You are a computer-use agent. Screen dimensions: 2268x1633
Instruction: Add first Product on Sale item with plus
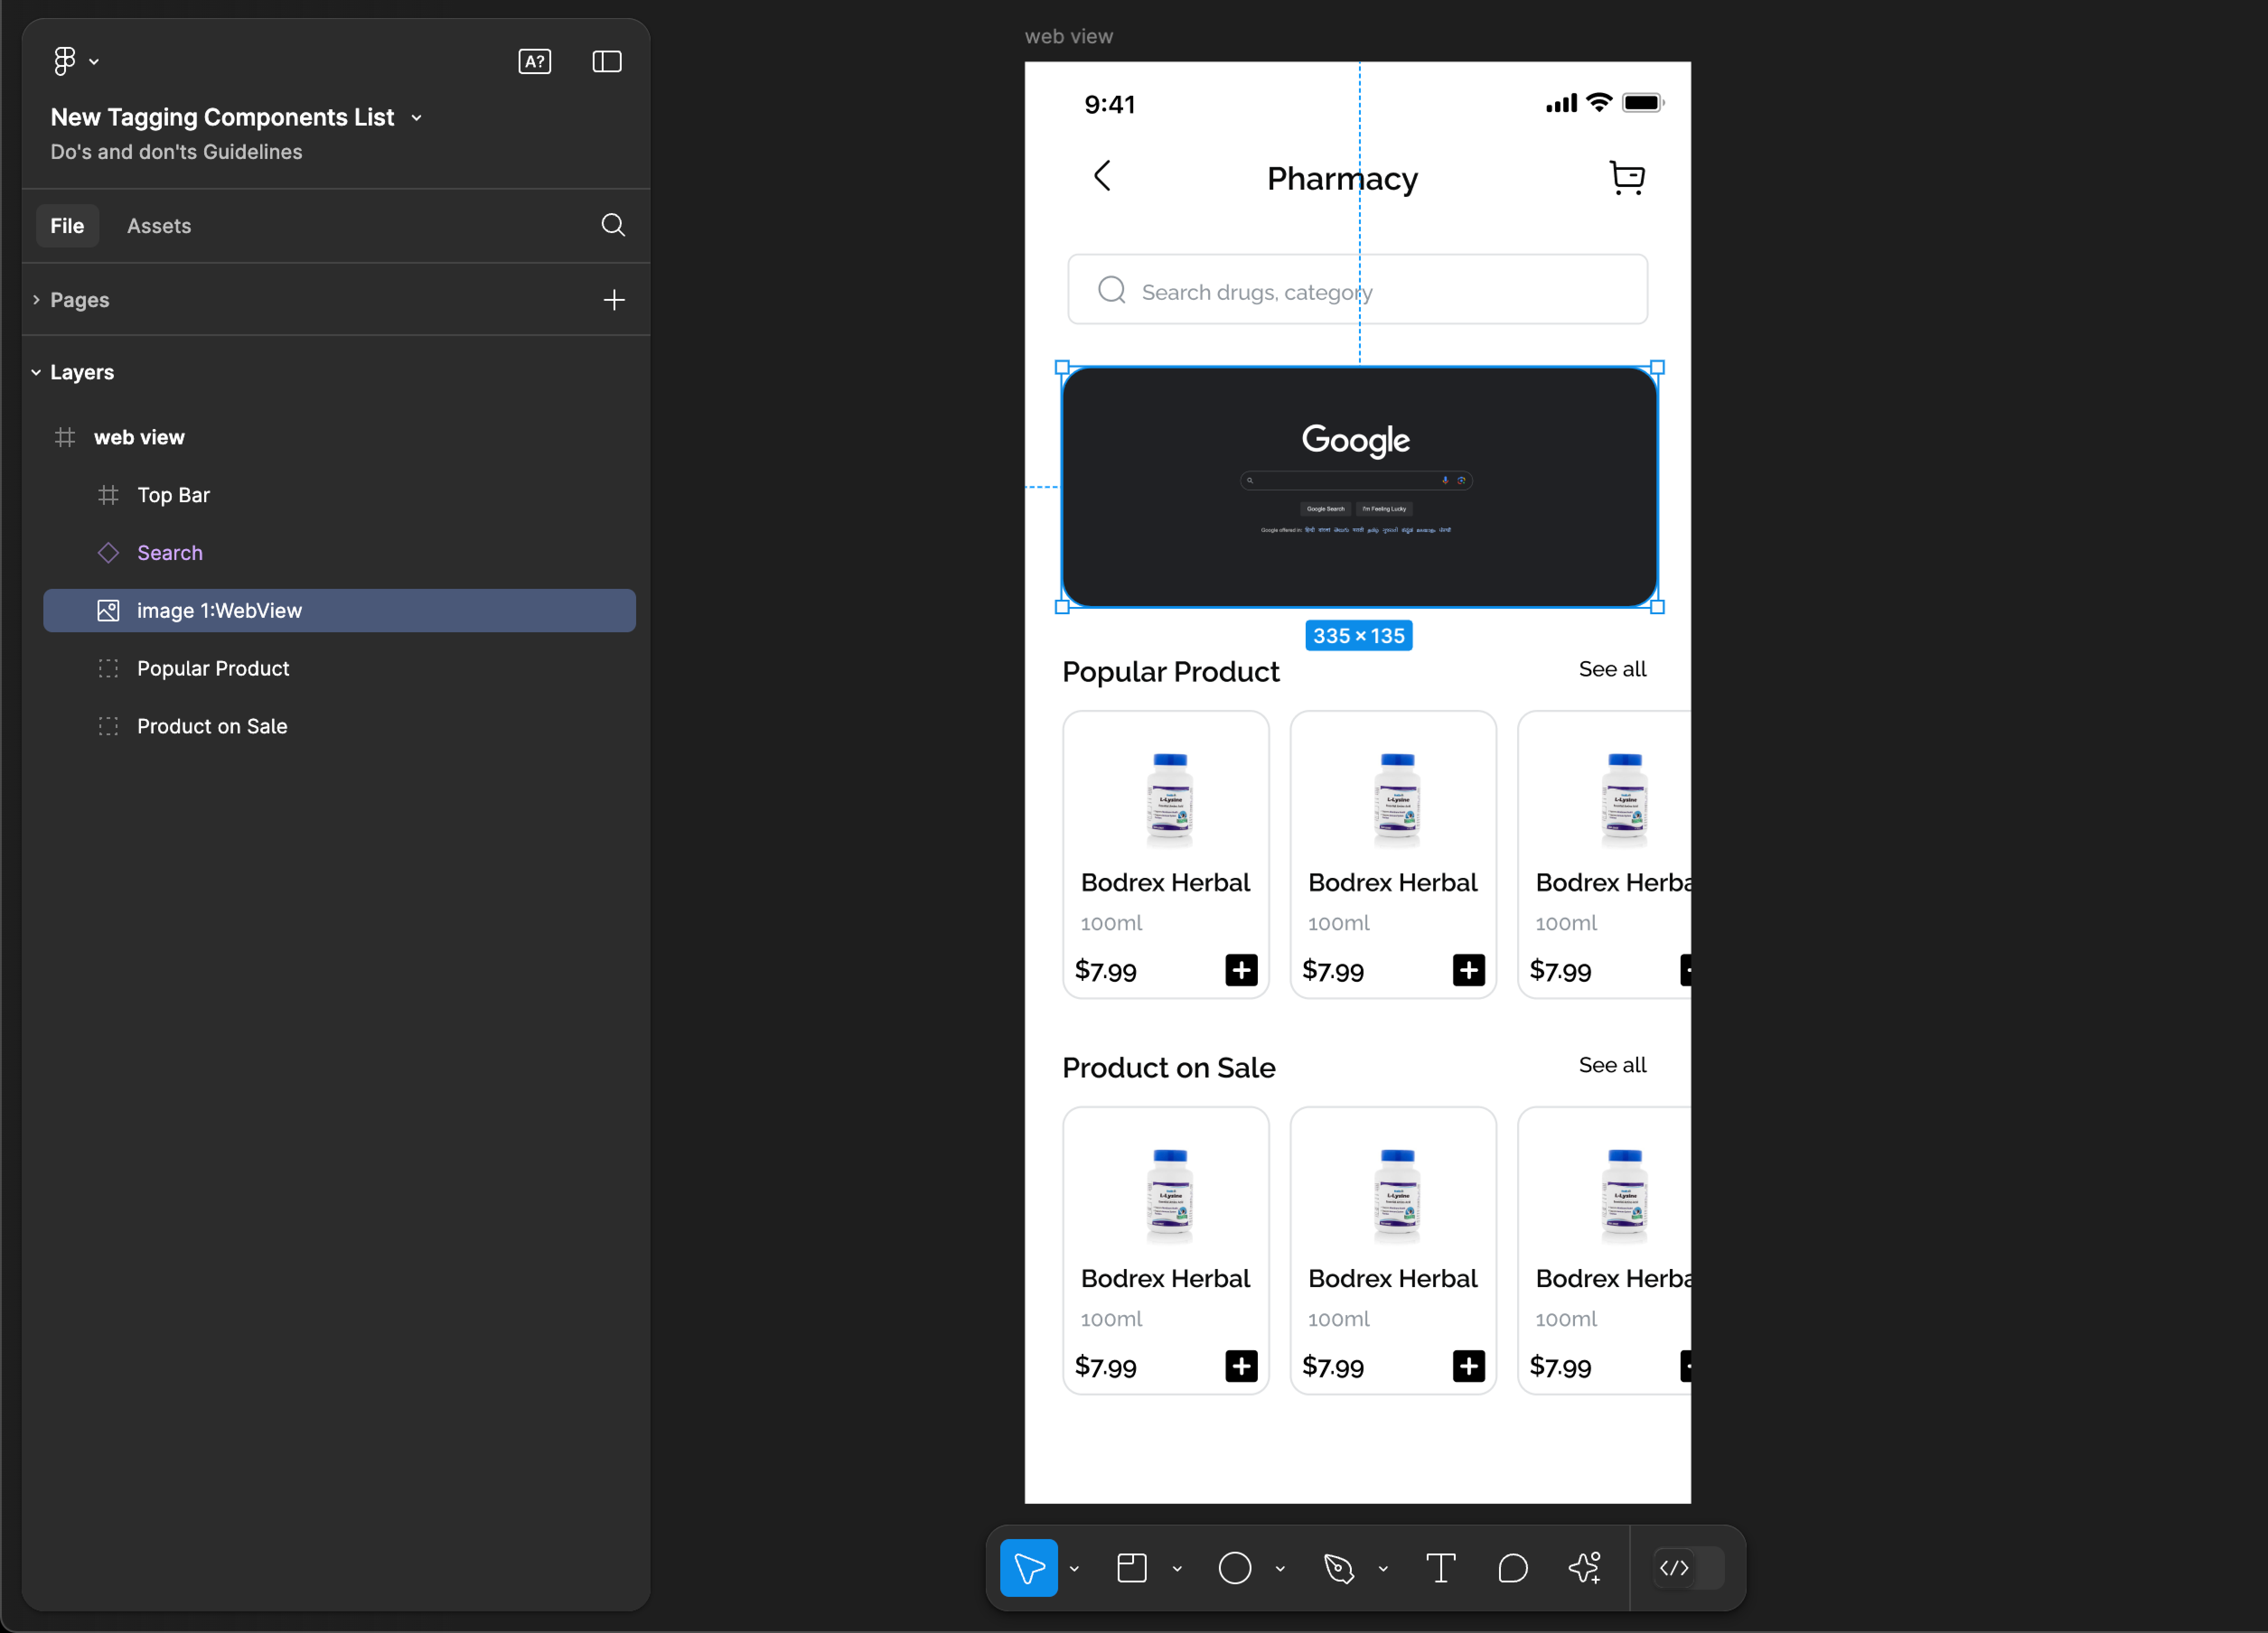coord(1241,1365)
